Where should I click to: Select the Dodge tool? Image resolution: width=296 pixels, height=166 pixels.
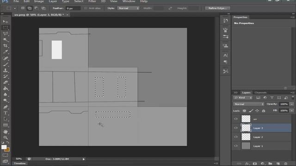(x=5, y=101)
